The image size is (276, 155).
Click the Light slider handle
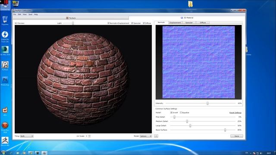[73, 23]
